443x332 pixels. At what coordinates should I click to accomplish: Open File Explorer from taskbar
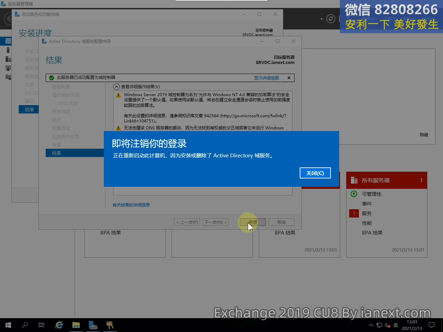[x=76, y=325]
